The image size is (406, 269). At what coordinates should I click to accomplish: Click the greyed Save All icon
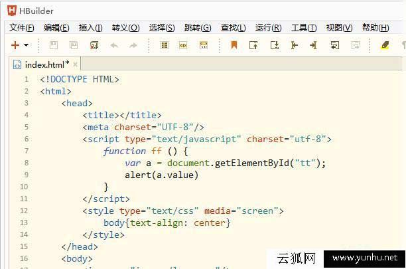74,45
